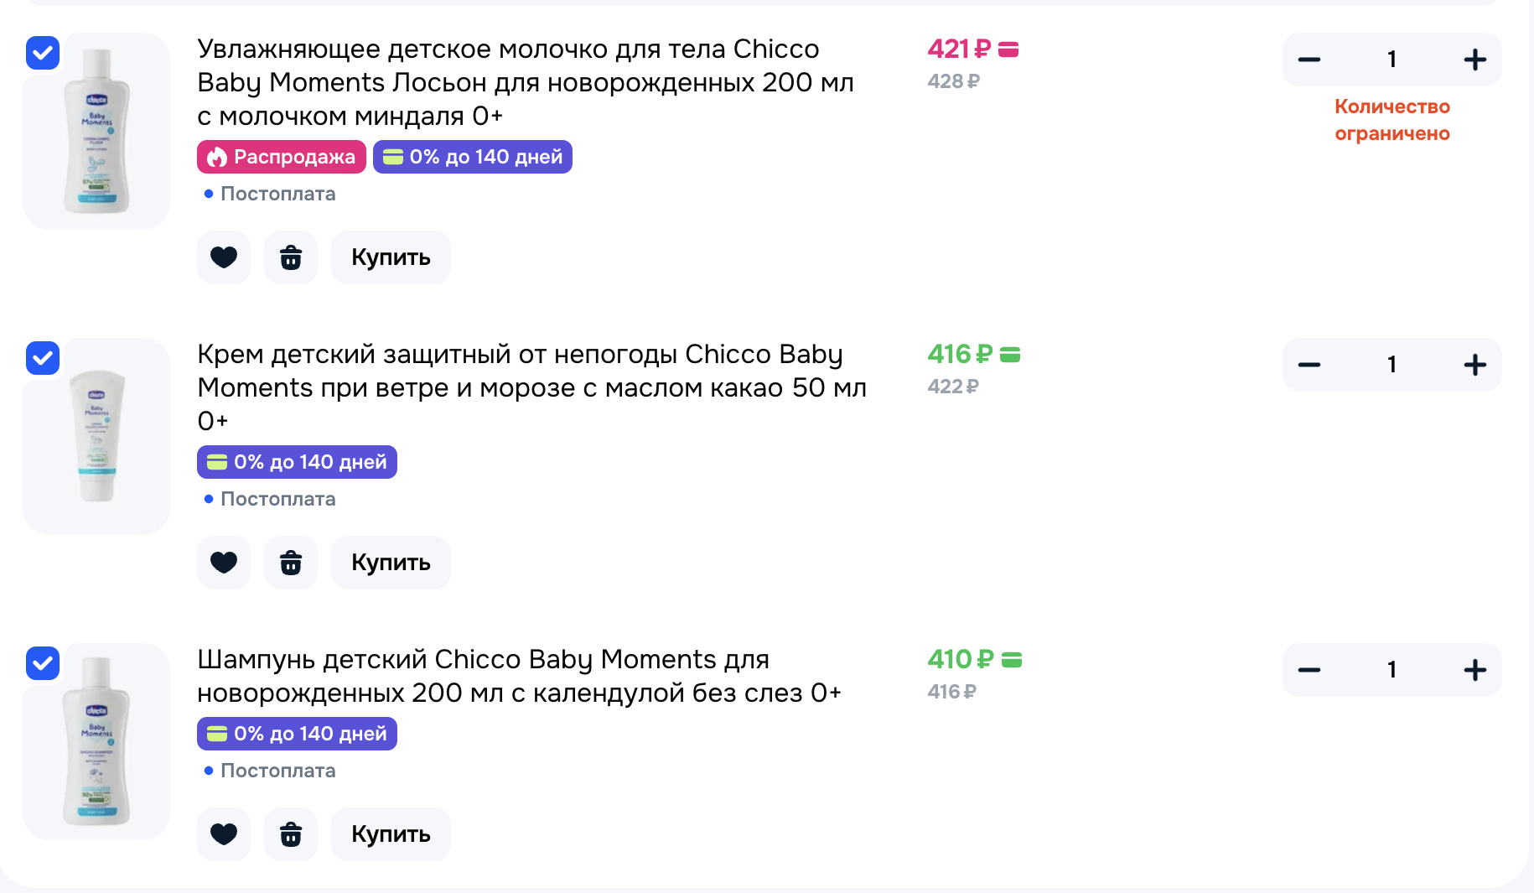
Task: Uncheck the baby shampoo item checkbox
Action: point(43,663)
